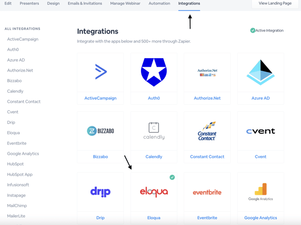Open the ActiveCampaign card link
This screenshot has width=301, height=225.
click(100, 98)
